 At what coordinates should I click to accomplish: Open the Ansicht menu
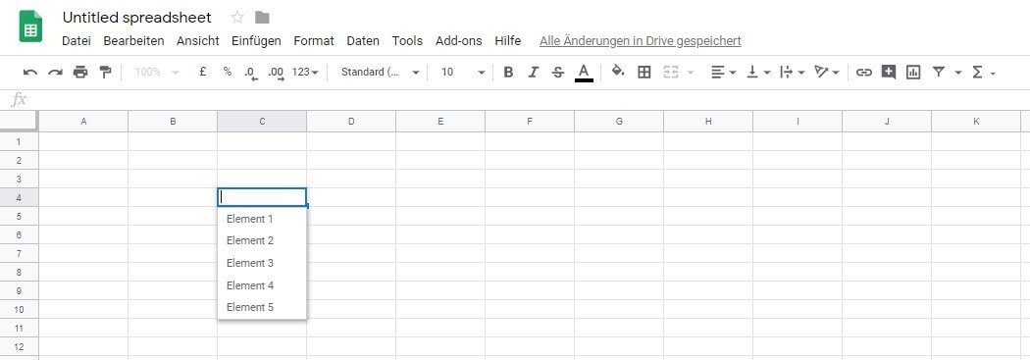pos(198,41)
